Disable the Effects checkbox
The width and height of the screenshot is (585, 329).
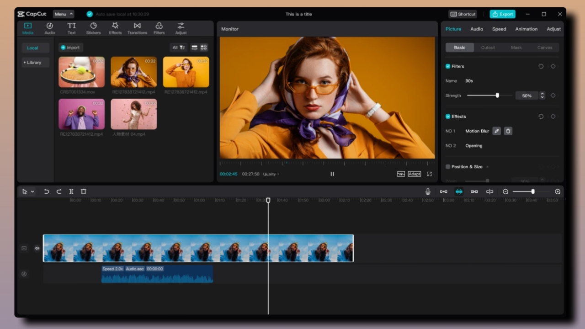point(448,117)
